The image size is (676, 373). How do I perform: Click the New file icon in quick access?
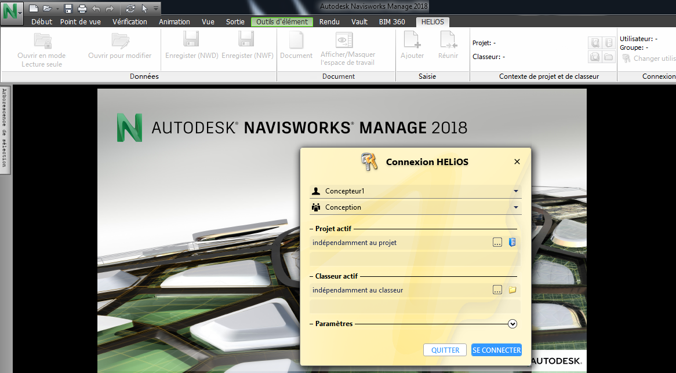[34, 8]
